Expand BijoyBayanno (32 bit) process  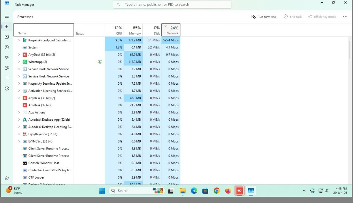(19, 134)
